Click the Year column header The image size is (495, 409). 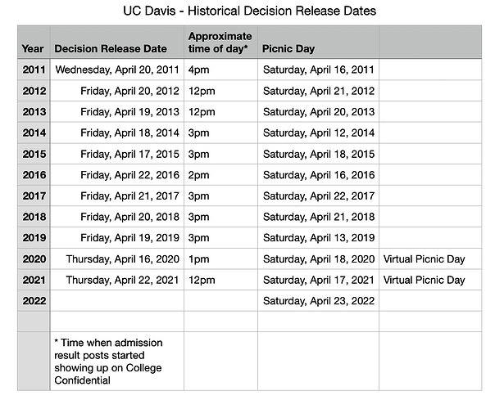click(x=33, y=49)
